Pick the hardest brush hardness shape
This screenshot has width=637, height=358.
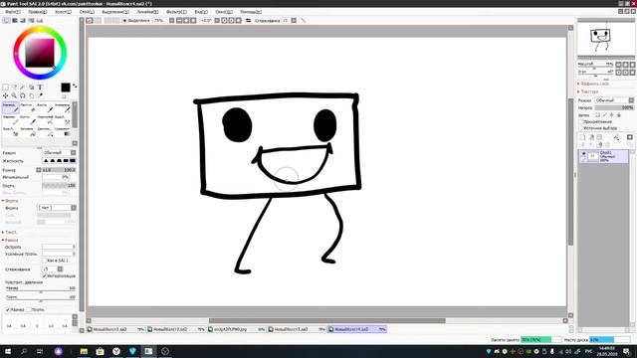[x=73, y=161]
